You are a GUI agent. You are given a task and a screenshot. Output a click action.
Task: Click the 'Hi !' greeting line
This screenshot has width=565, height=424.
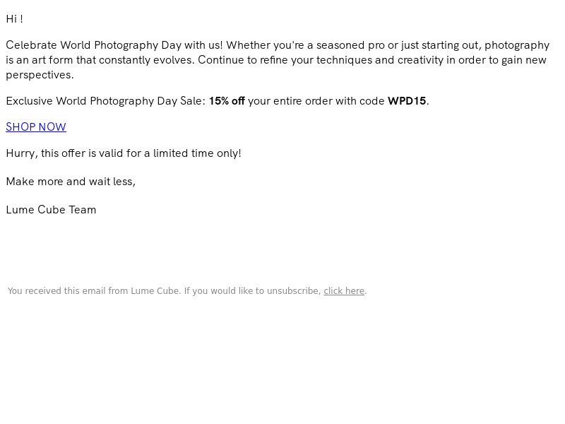[15, 19]
